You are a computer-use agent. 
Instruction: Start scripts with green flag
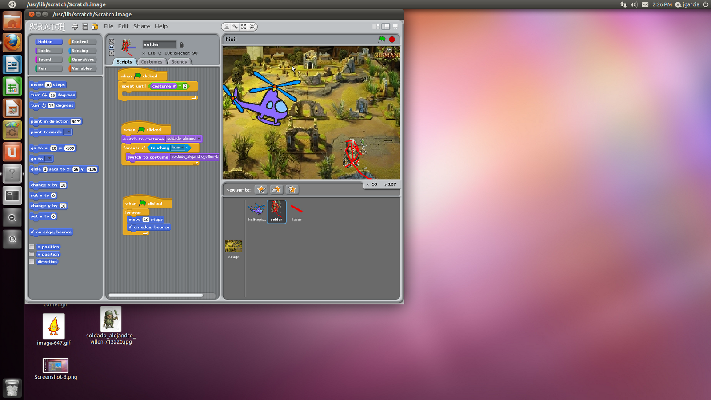click(x=382, y=39)
